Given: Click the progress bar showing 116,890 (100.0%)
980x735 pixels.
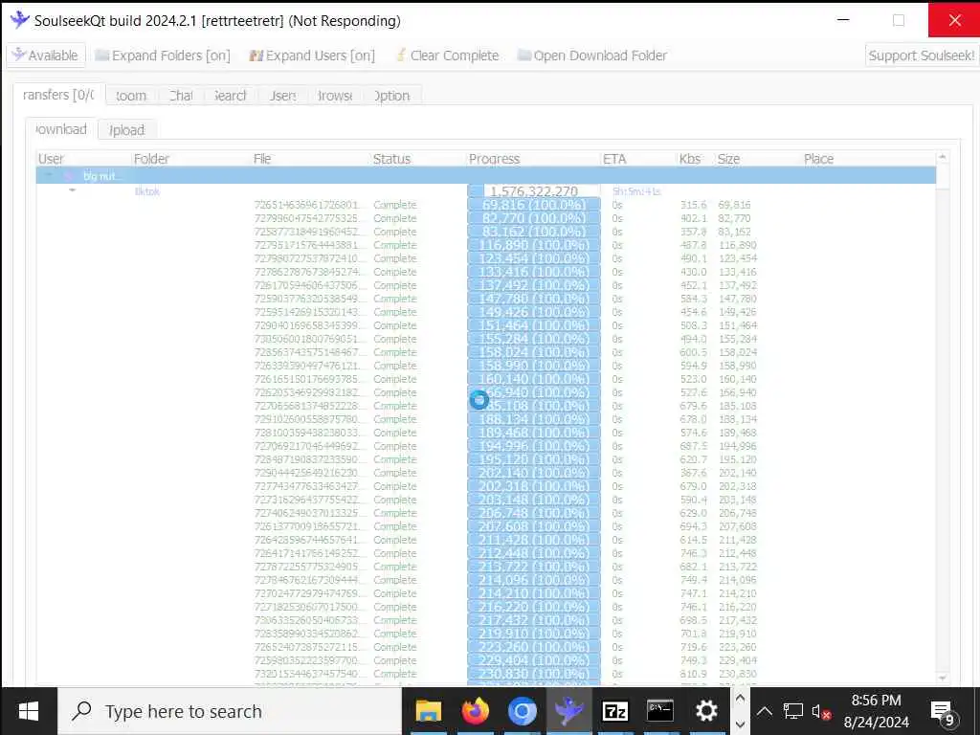Looking at the screenshot, I should tap(534, 245).
